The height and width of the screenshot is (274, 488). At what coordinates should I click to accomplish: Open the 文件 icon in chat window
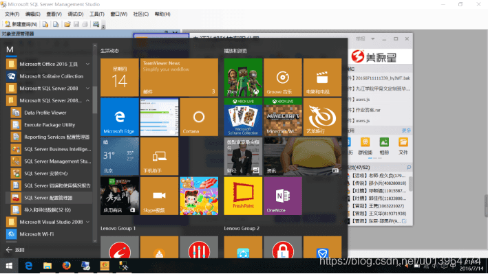click(x=403, y=146)
